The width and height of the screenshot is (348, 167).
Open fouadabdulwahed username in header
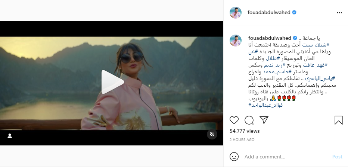269,13
